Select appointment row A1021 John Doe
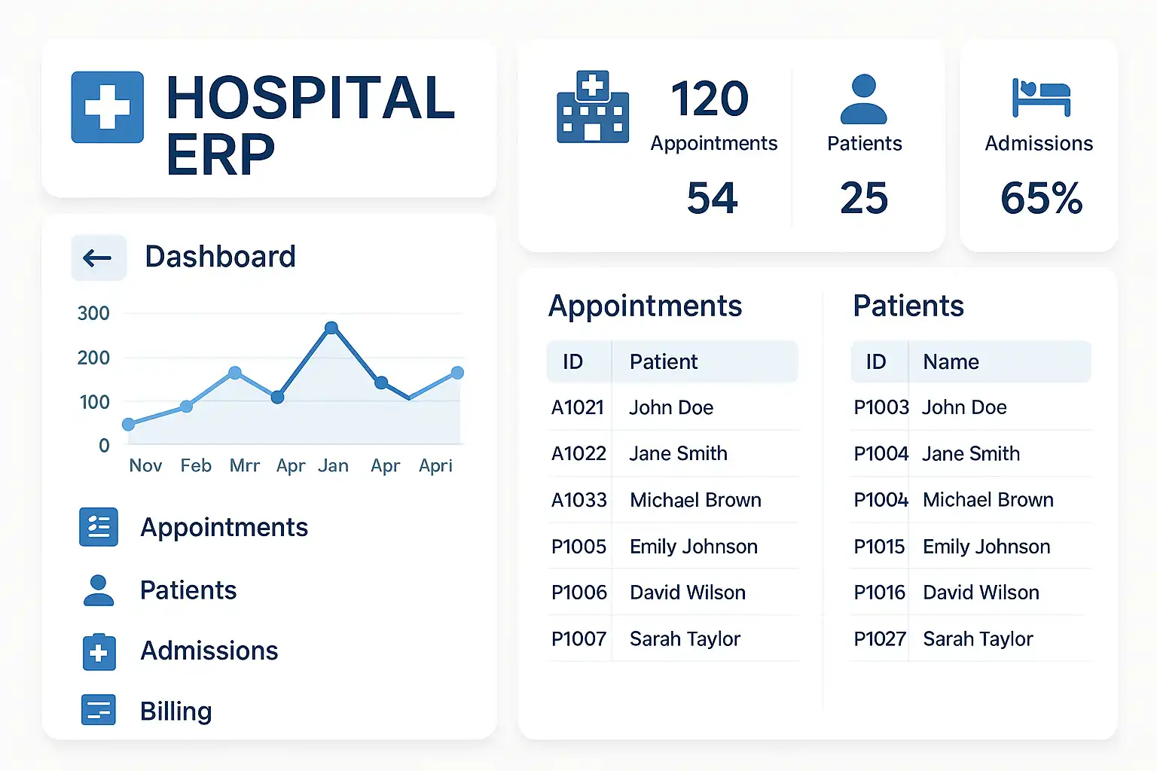The width and height of the screenshot is (1157, 771). pyautogui.click(x=671, y=407)
